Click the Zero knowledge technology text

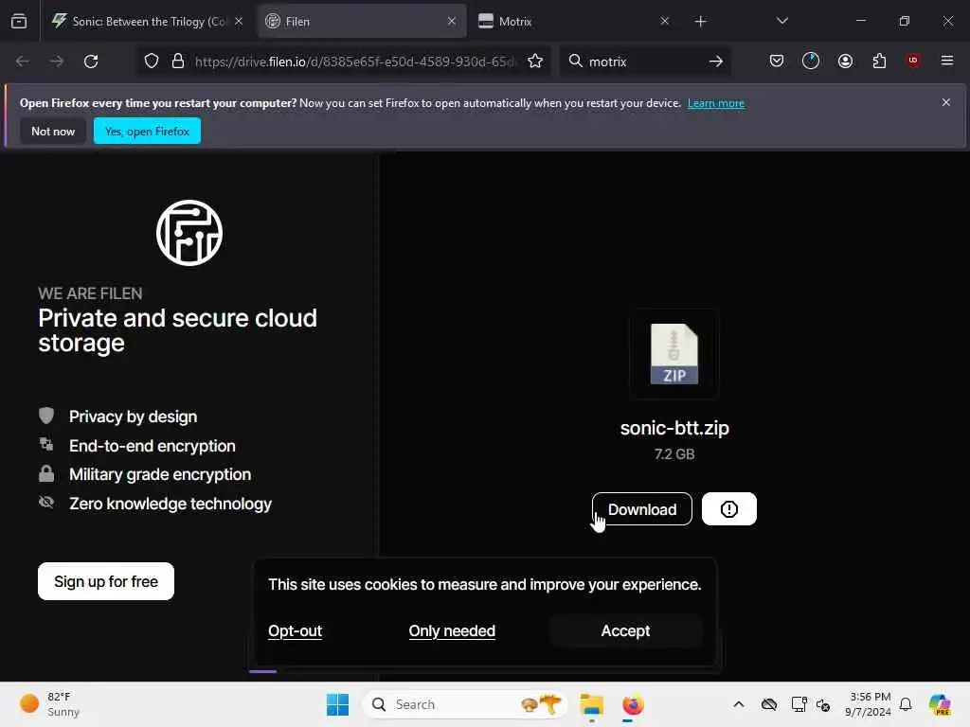click(x=171, y=504)
